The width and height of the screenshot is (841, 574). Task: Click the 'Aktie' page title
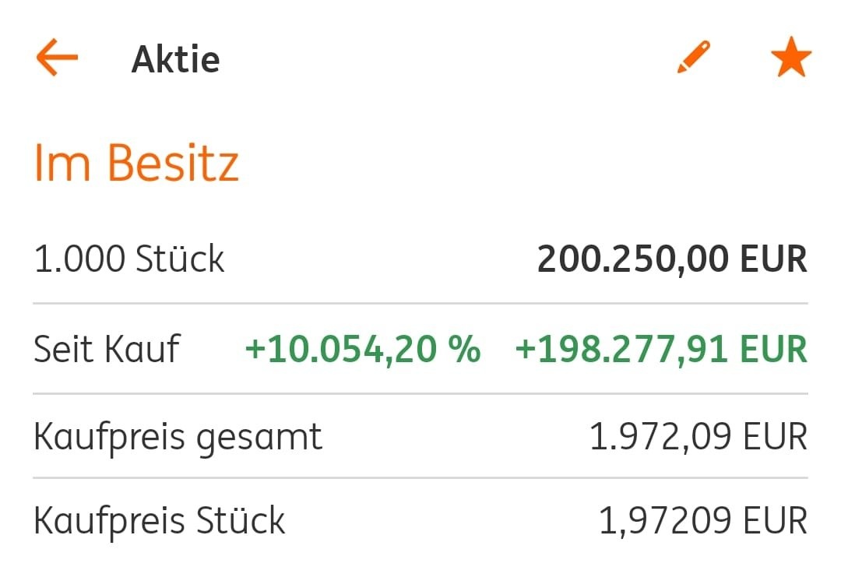point(175,59)
